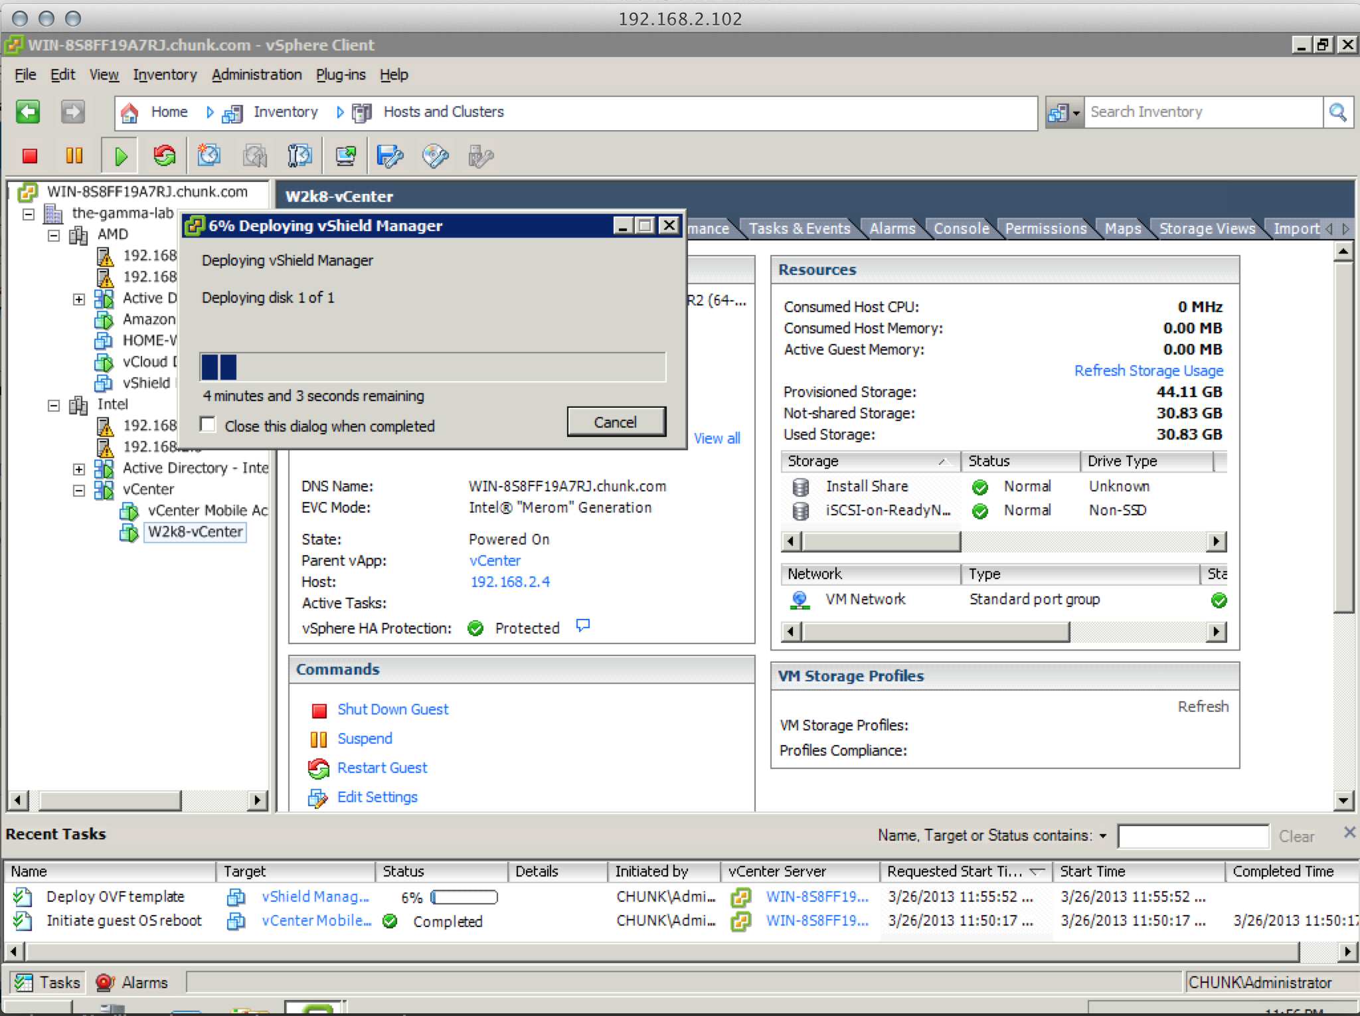
Task: Click the Refresh Storage Usage link
Action: pos(1148,371)
